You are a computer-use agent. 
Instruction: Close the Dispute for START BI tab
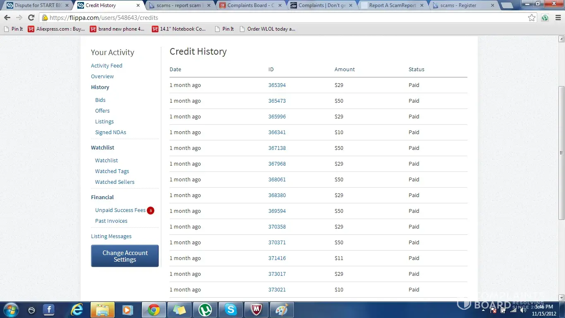67,5
